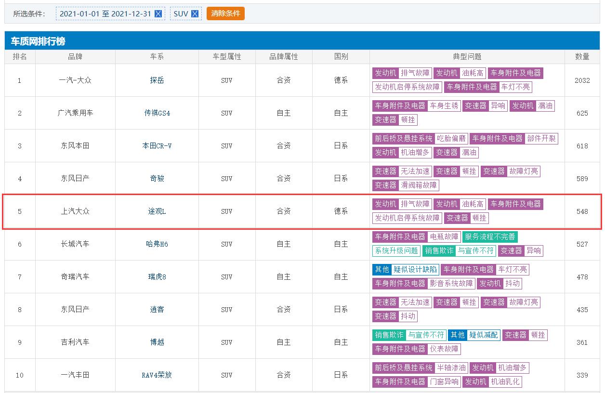
Task: Open the 哈弗H6 car series link
Action: 157,244
